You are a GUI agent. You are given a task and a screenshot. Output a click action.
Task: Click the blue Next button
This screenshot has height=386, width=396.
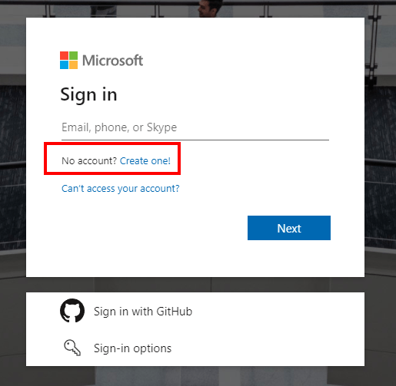[x=289, y=228]
